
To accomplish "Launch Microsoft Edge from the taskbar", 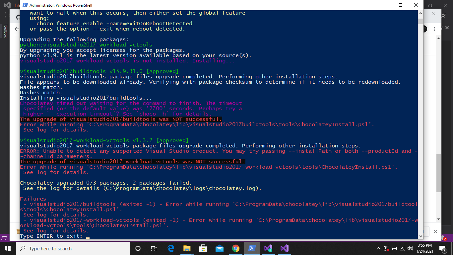I will coord(171,248).
